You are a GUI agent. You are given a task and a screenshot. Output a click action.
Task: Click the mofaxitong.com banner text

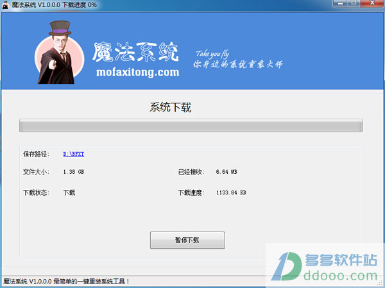tap(137, 72)
